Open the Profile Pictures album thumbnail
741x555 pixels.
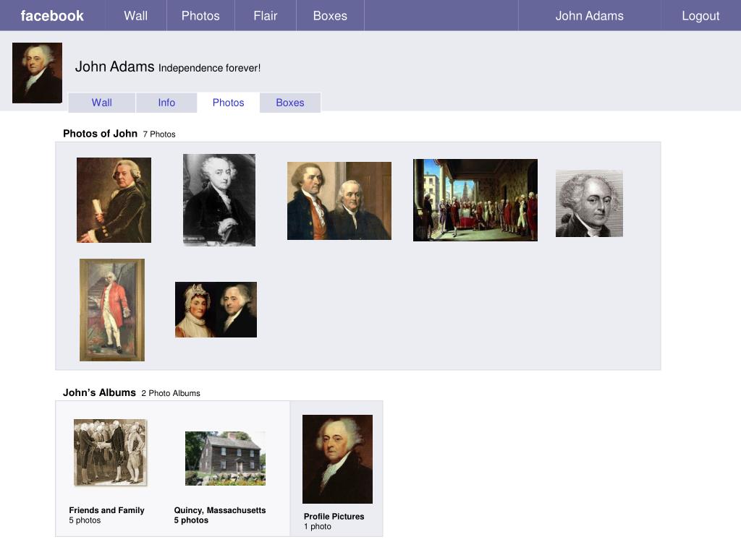337,459
